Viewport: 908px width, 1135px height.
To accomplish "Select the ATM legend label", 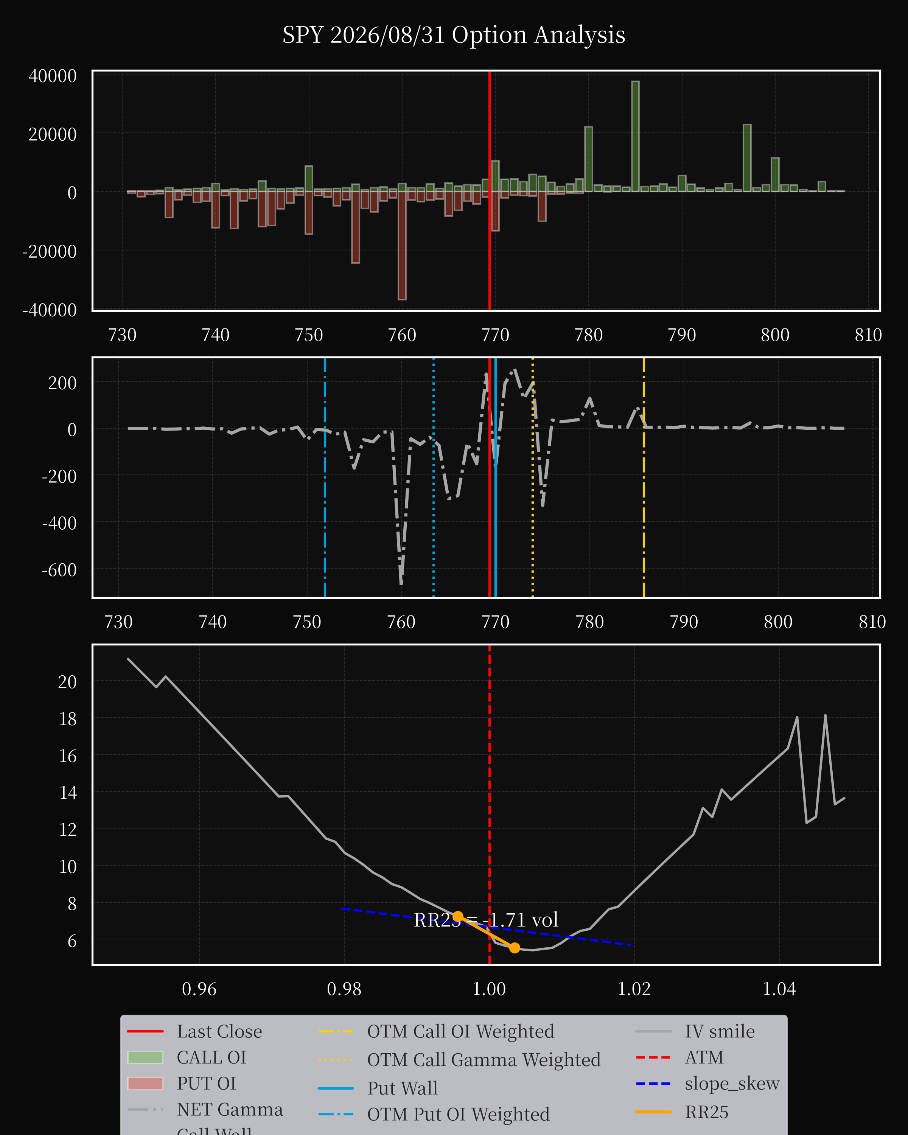I will [704, 1057].
